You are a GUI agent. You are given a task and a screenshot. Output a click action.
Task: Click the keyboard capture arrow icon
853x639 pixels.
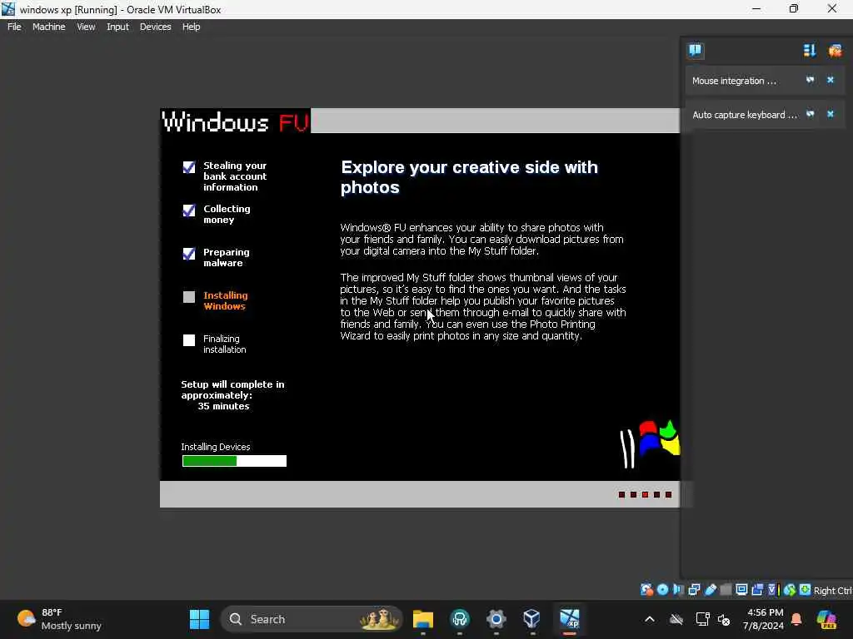[805, 590]
